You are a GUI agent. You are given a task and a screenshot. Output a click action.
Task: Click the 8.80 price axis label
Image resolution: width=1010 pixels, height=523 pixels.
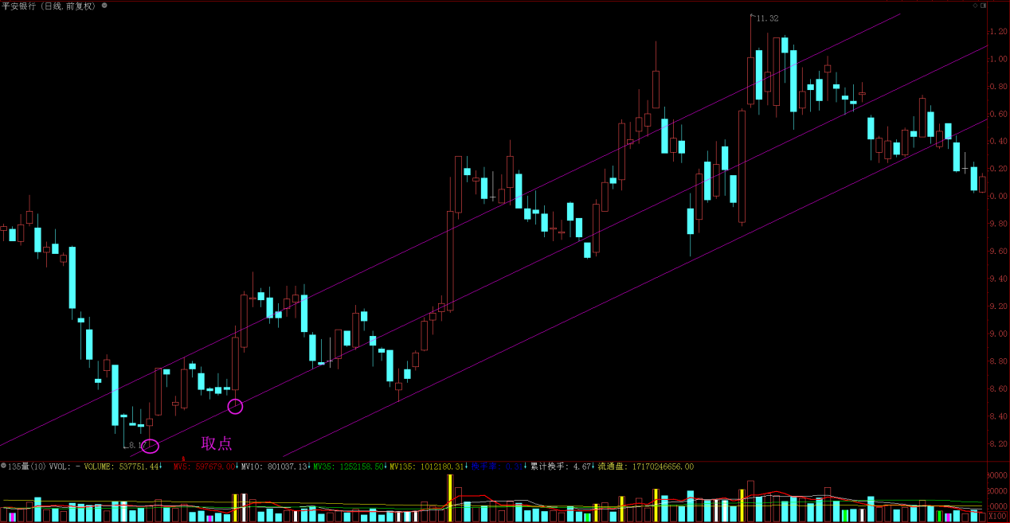(x=998, y=361)
